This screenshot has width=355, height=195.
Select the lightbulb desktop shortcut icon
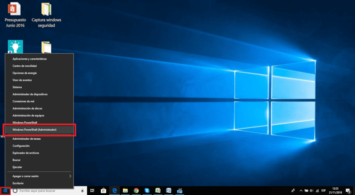click(x=15, y=47)
